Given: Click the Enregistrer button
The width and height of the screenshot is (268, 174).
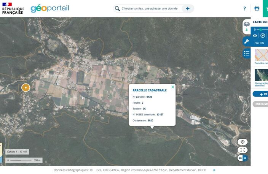Looking at the screenshot, I should coord(260,104).
